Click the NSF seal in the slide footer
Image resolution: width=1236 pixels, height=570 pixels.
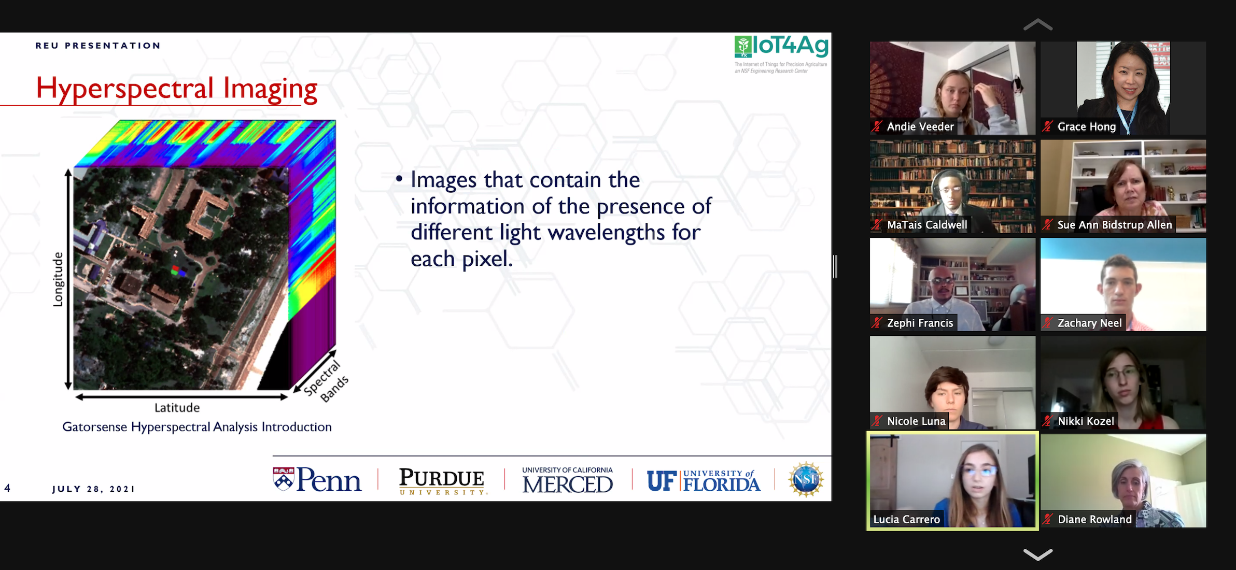point(806,479)
